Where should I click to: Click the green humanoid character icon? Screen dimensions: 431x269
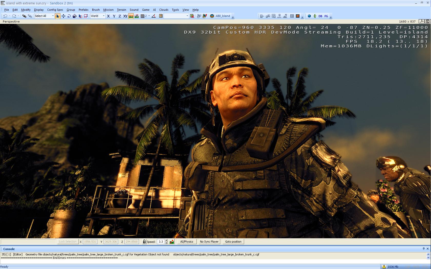pos(315,16)
